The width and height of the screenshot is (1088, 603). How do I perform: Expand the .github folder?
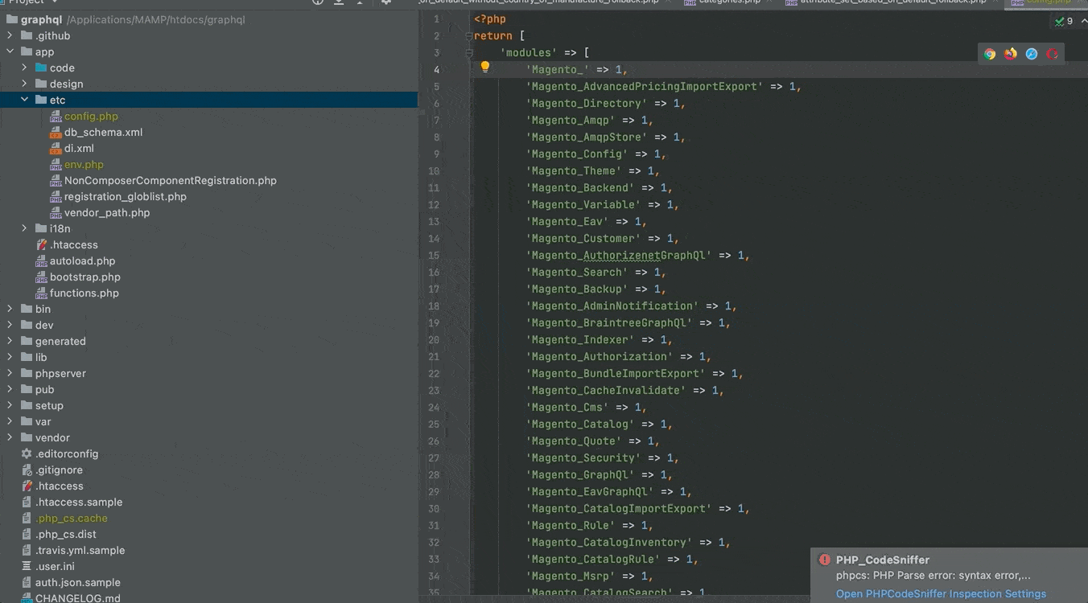[10, 35]
